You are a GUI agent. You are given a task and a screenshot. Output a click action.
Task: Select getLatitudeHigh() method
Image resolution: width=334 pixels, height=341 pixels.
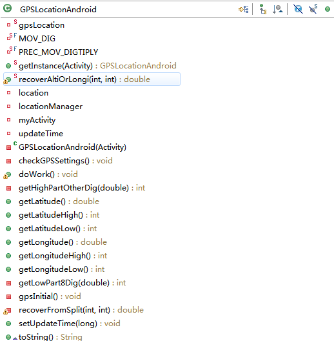tap(59, 215)
